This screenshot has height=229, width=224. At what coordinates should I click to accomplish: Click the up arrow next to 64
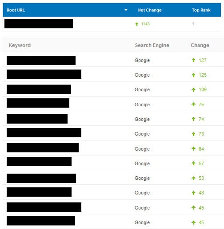193,149
